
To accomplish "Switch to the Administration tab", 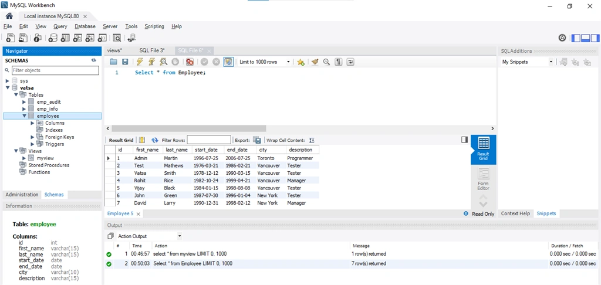I will point(22,195).
